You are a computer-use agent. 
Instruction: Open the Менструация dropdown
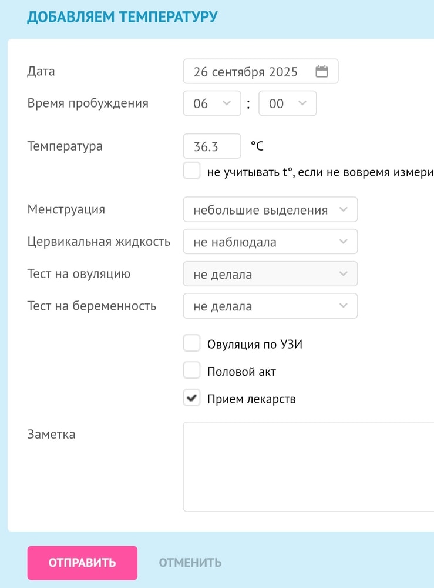pos(270,209)
